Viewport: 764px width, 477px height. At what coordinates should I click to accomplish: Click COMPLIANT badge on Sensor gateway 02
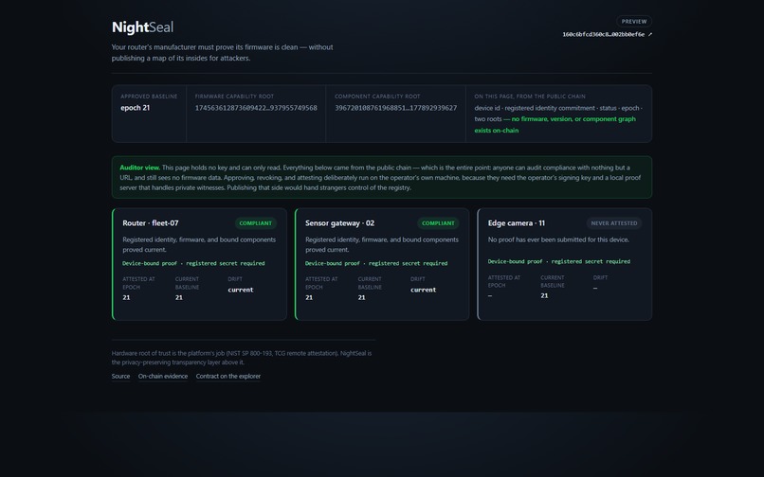[x=438, y=223]
